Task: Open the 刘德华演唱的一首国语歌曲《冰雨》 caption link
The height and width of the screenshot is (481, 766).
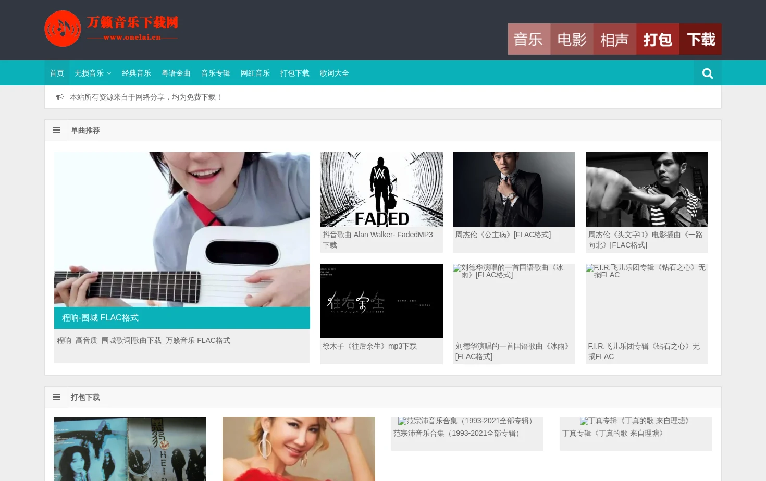Action: (x=513, y=351)
